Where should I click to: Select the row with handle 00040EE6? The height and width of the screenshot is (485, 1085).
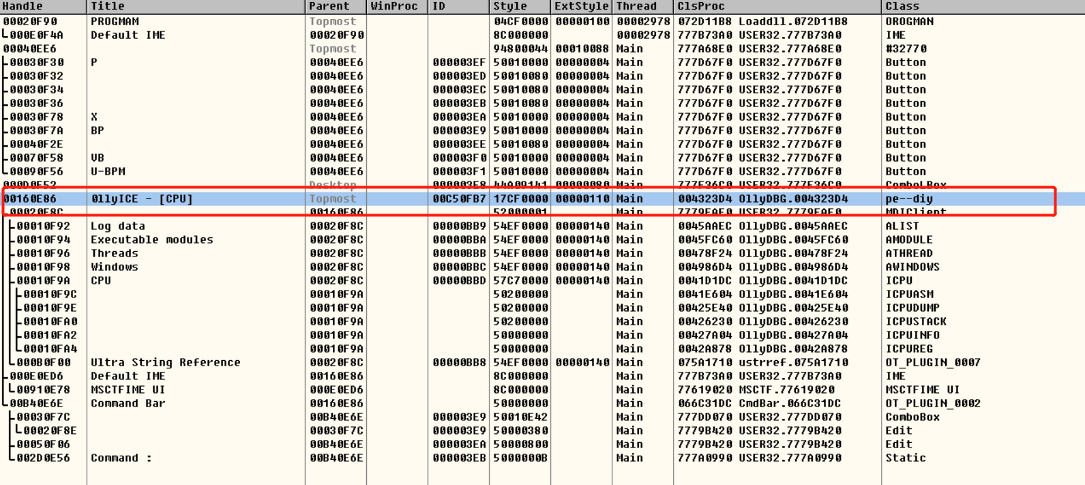[542, 48]
